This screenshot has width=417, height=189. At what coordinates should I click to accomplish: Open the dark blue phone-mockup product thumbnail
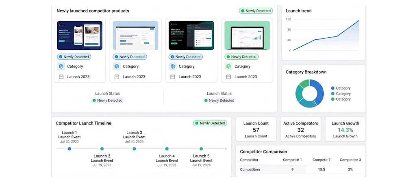pos(80,36)
